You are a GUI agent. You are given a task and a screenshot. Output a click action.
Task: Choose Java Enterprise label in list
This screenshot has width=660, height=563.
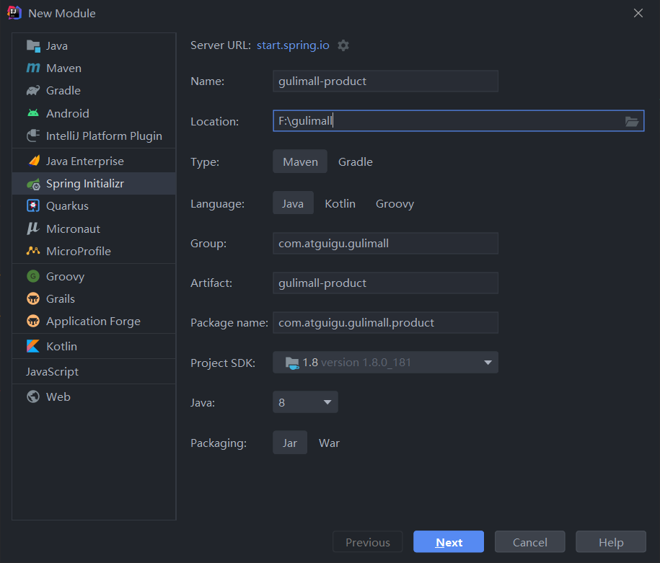tap(85, 161)
